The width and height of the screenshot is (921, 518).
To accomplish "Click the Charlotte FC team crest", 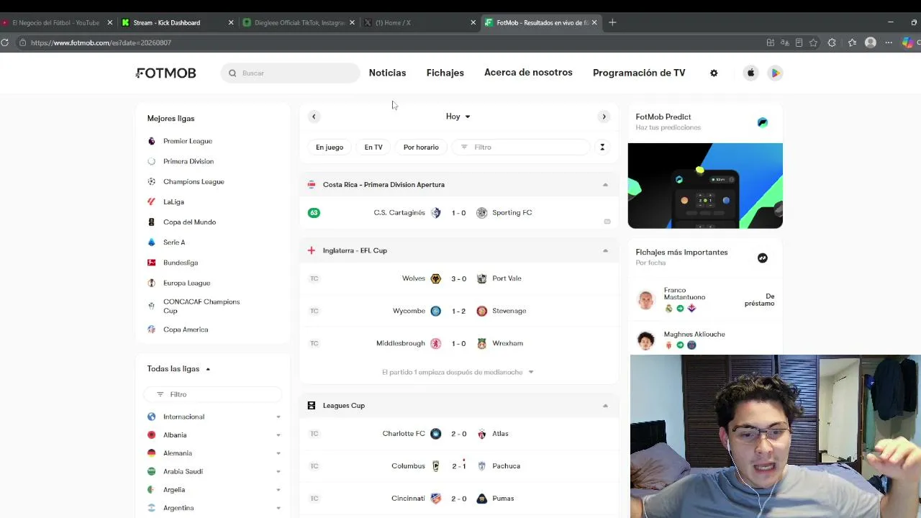I will (x=435, y=434).
